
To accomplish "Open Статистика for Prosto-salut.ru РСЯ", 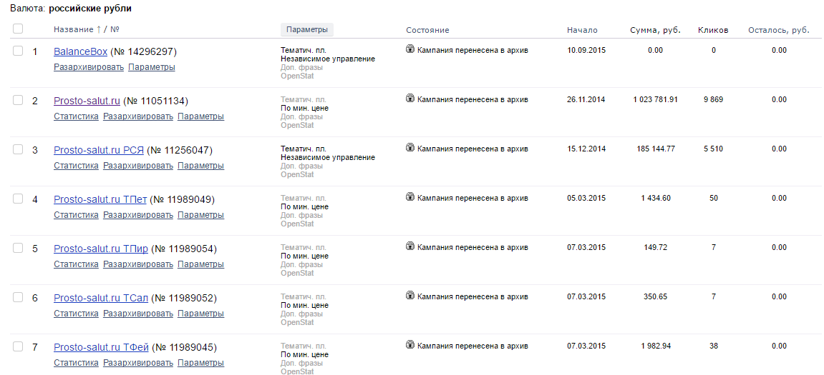I will [x=76, y=166].
